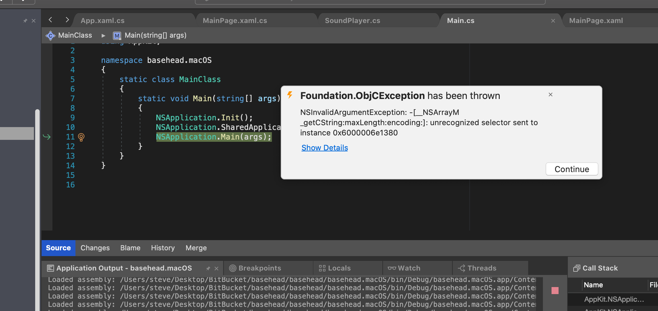Click the current execution arrow in the gutter
This screenshot has height=311, width=658.
coord(47,137)
